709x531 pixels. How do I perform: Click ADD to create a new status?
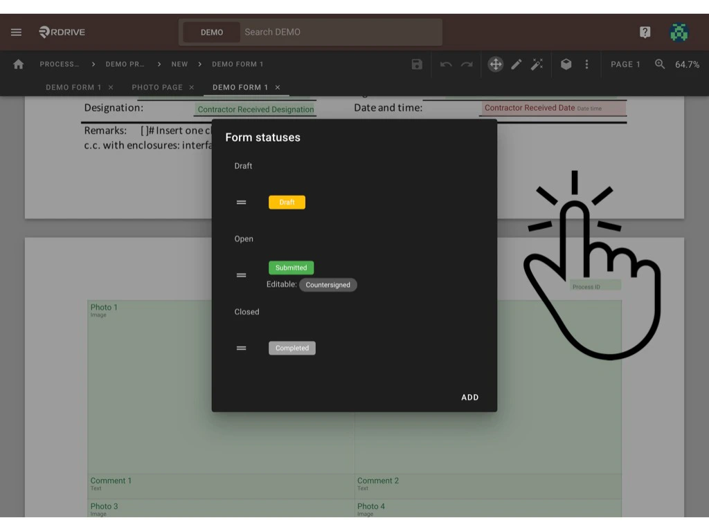(469, 397)
